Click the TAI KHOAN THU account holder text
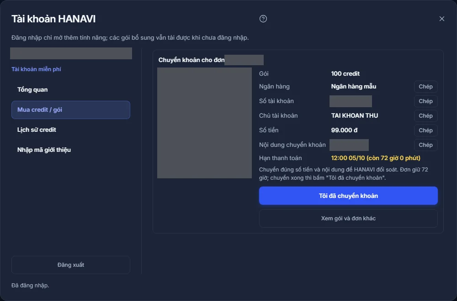 tap(355, 115)
